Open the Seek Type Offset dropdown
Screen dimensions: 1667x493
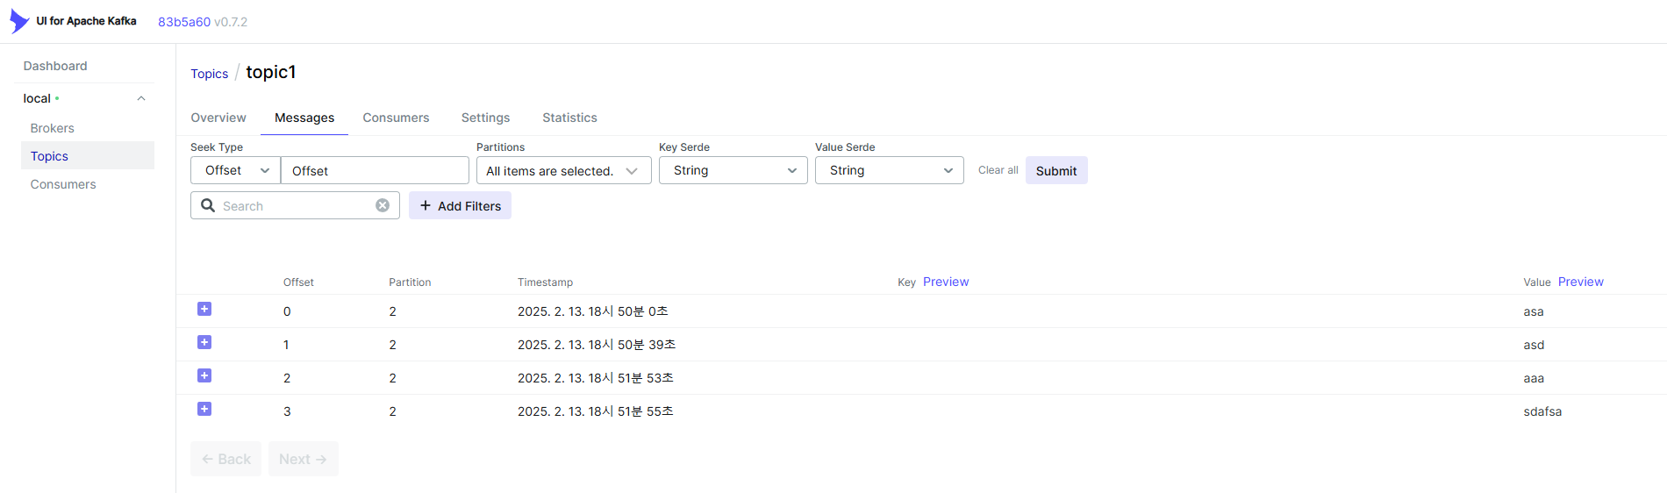(x=235, y=170)
